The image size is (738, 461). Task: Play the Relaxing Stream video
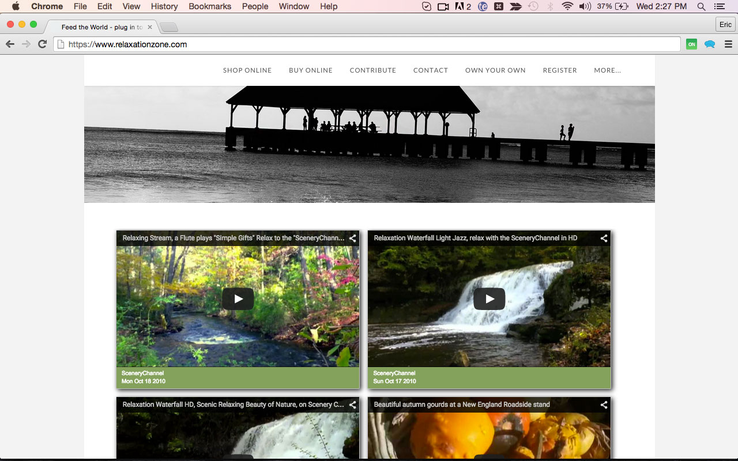(x=238, y=298)
